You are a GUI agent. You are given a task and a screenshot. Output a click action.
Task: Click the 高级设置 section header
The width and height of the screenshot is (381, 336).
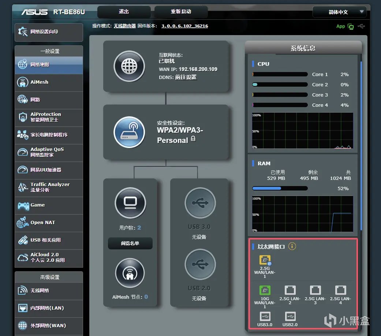pos(49,277)
